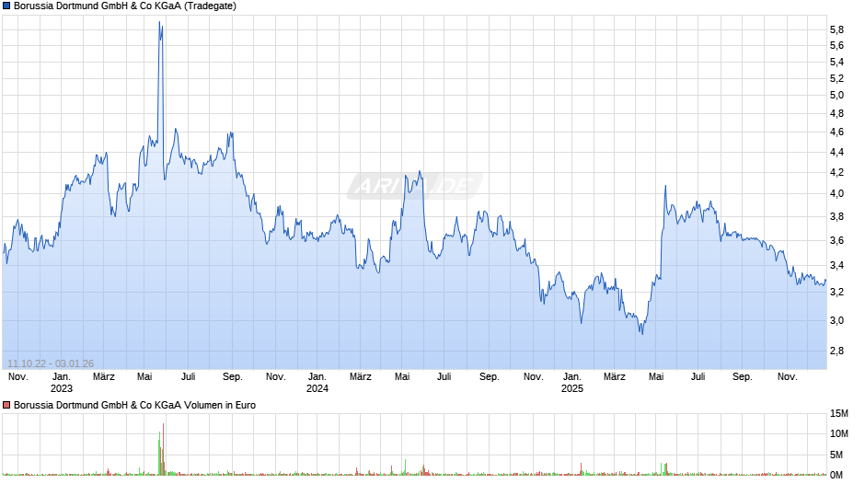The width and height of the screenshot is (865, 484).
Task: Click the tallest red volume bar
Action: coord(163,449)
